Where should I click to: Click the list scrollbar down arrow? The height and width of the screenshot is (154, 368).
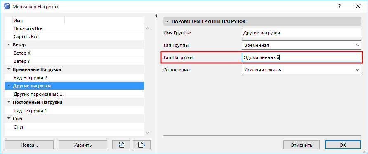click(x=147, y=133)
